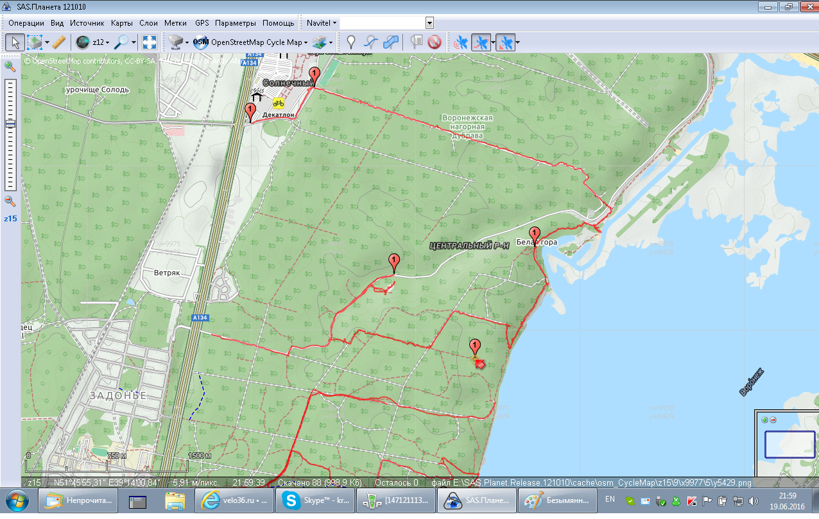Viewport: 819px width, 519px height.
Task: Expand the magnifier tool dropdown arrow
Action: [134, 42]
